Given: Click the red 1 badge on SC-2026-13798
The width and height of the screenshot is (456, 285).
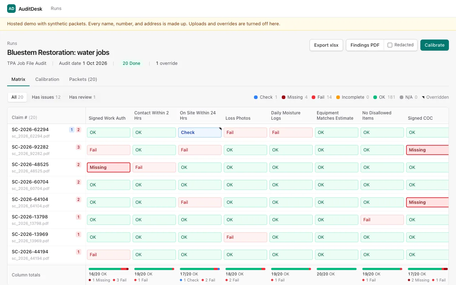Looking at the screenshot, I should coord(78,217).
